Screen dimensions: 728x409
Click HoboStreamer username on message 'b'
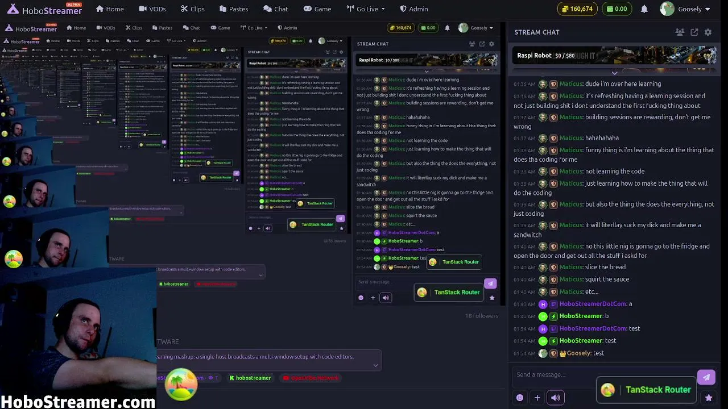click(581, 316)
